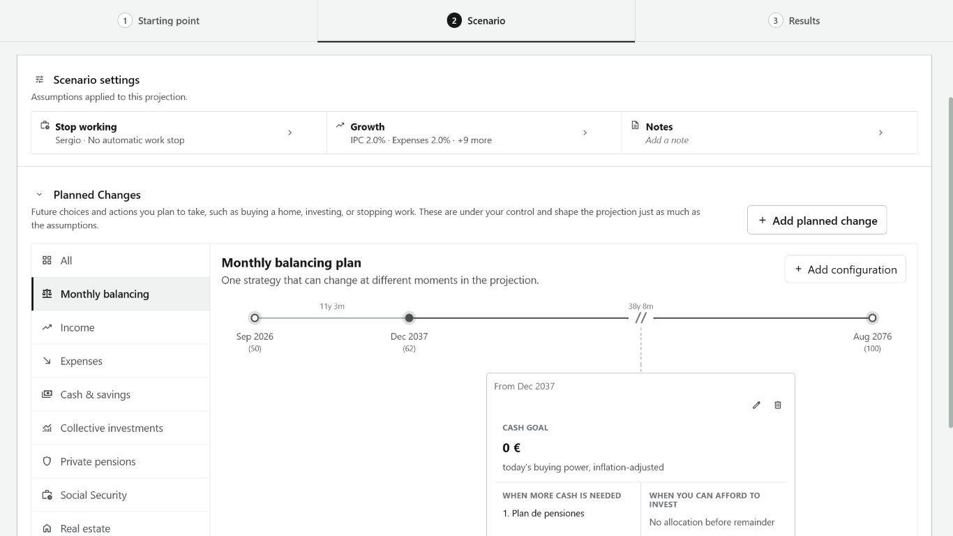Click the 'From Dec 2037' card label
The width and height of the screenshot is (953, 536).
(524, 386)
